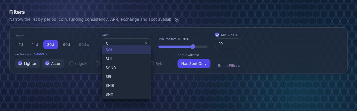Click the Select All exchanges link
The width and height of the screenshot is (357, 111).
coord(42,54)
